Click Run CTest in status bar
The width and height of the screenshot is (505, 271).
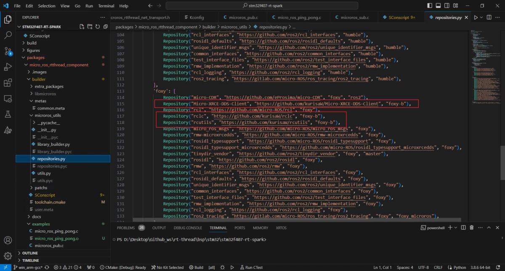coord(251,267)
